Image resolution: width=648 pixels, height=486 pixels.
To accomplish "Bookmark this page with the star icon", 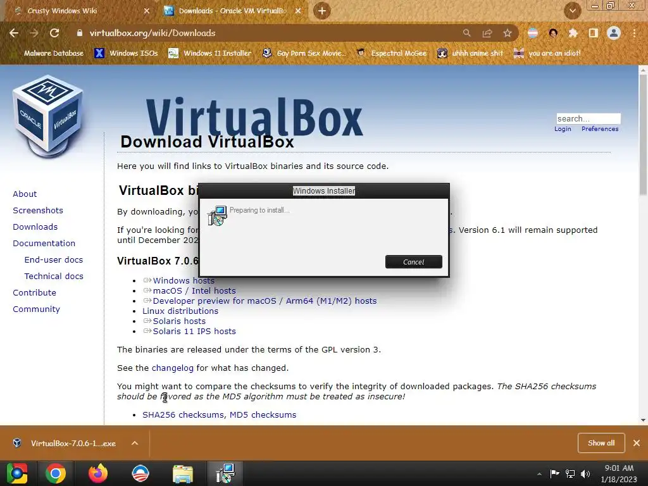I will pos(508,33).
